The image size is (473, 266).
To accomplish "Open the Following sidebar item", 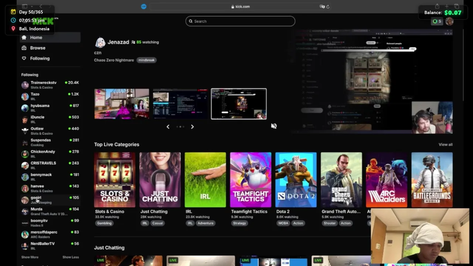I will [x=50, y=58].
